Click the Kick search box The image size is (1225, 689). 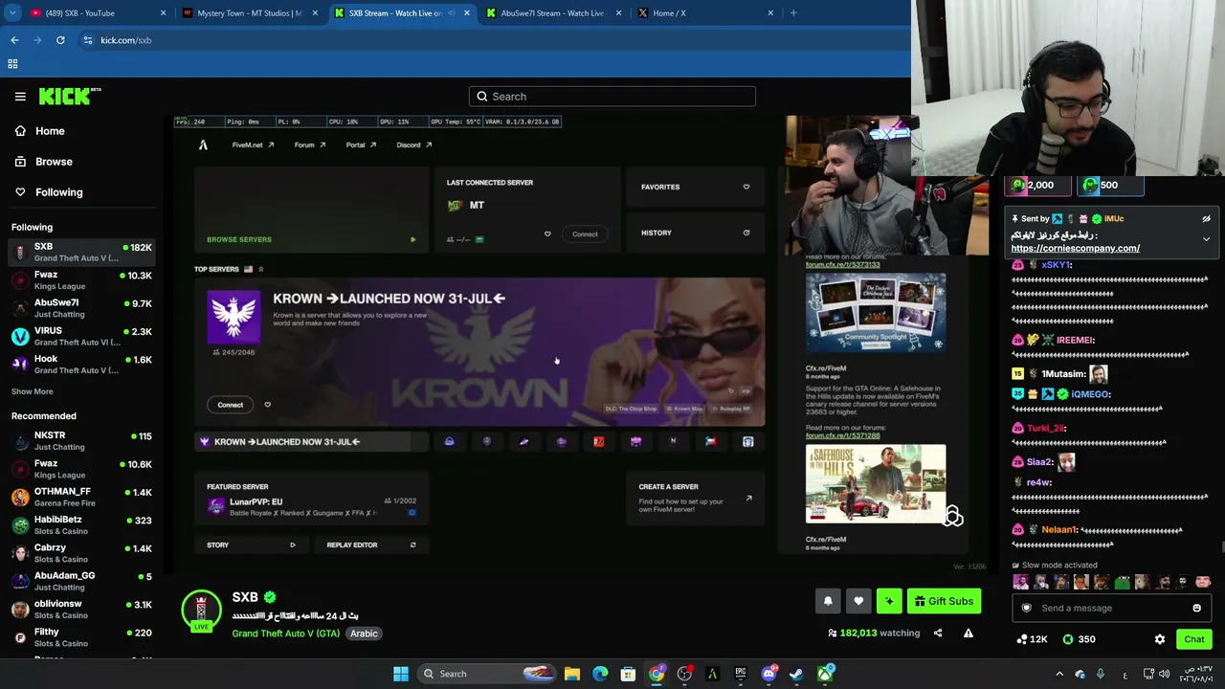[x=612, y=97]
